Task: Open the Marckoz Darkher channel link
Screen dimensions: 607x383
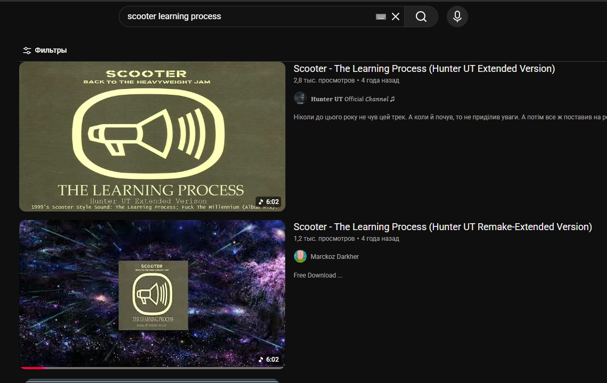Action: point(334,257)
